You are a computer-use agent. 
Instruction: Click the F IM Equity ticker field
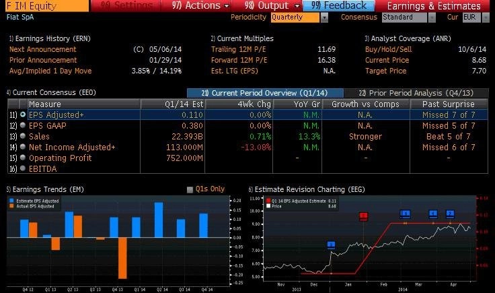[47, 5]
